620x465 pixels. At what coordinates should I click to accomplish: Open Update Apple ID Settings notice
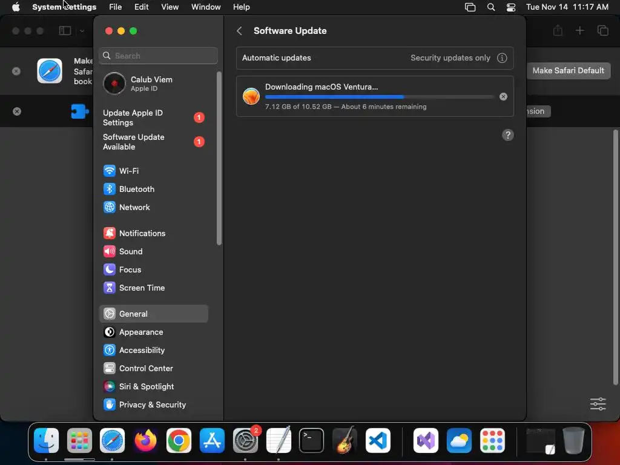pyautogui.click(x=153, y=117)
